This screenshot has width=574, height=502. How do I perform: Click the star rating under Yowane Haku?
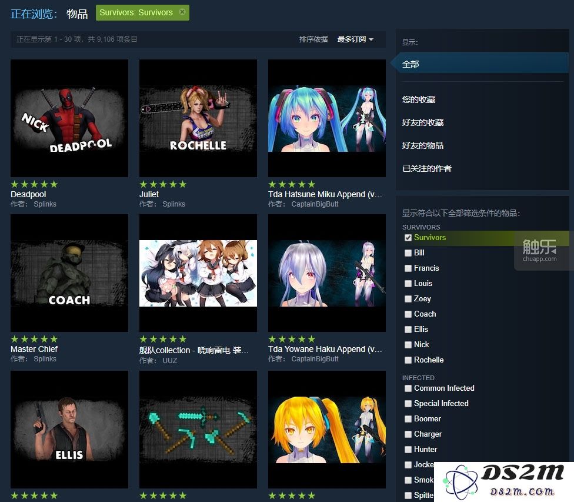point(292,339)
